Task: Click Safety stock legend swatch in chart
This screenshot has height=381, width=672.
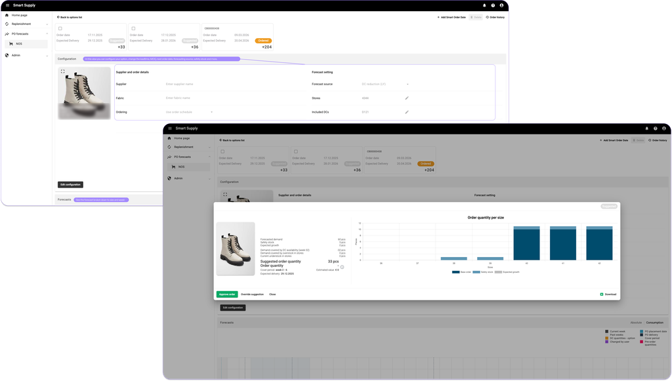Action: point(476,272)
